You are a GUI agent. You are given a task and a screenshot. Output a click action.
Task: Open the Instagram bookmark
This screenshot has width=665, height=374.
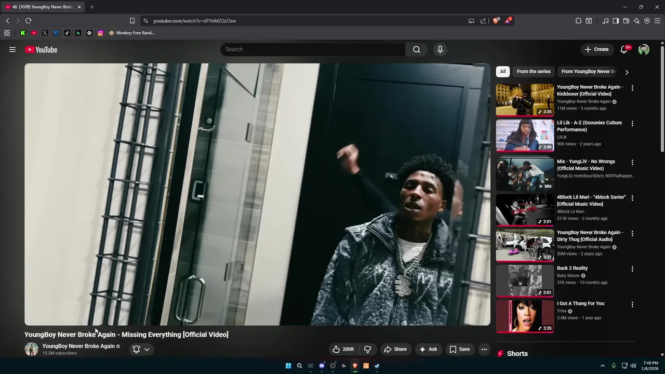tap(100, 33)
